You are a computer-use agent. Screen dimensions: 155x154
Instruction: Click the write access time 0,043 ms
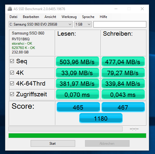pos(123,95)
